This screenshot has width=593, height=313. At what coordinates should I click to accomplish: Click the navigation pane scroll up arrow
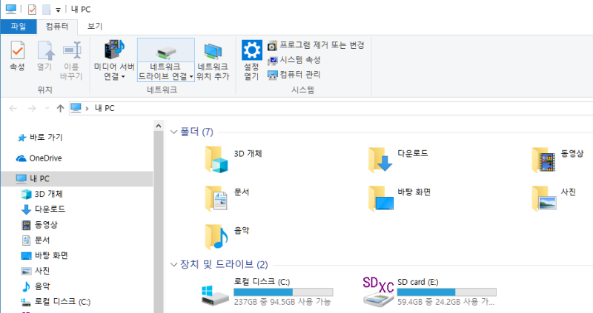[x=159, y=126]
